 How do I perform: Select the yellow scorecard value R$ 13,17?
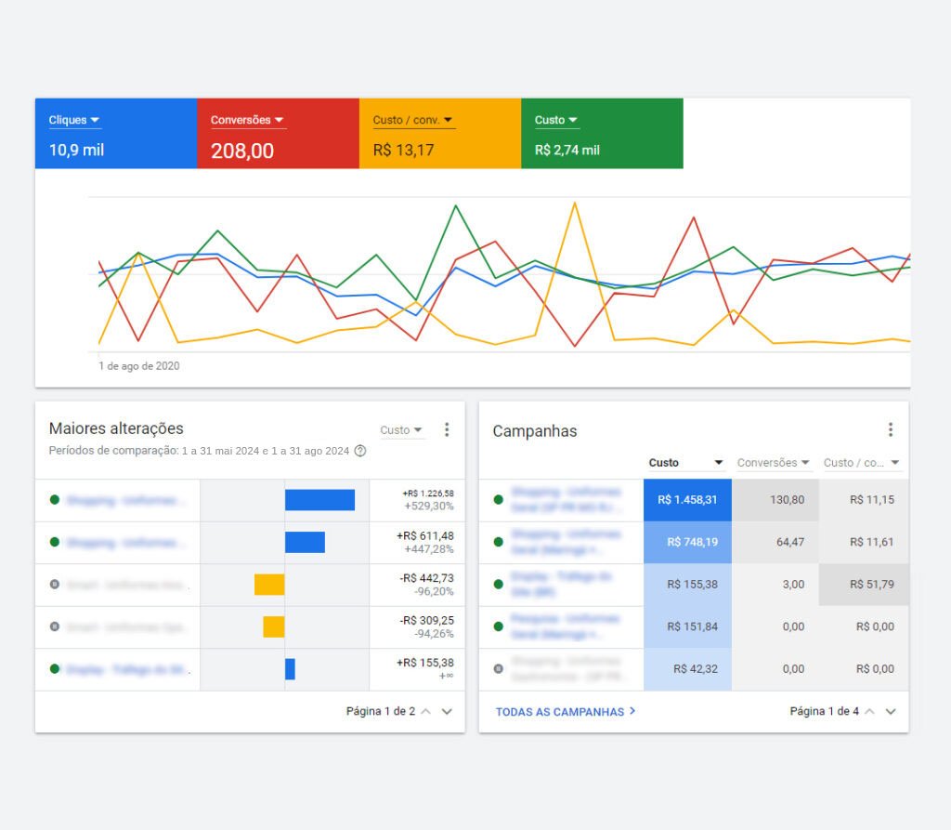click(x=403, y=150)
